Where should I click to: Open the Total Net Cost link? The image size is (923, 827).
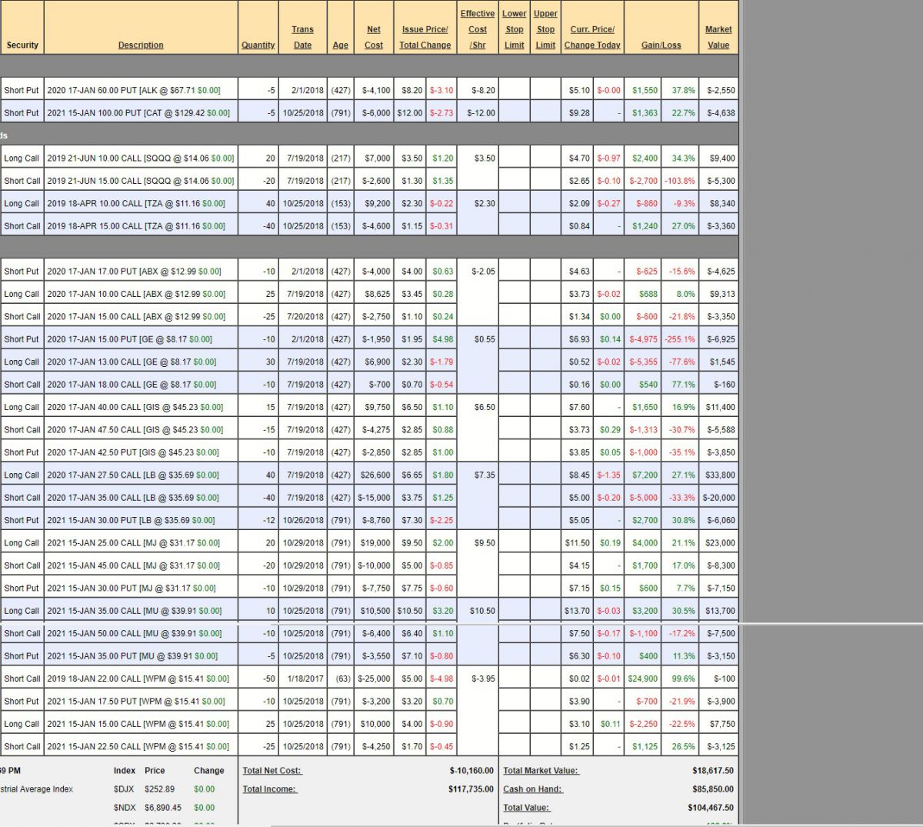(272, 770)
